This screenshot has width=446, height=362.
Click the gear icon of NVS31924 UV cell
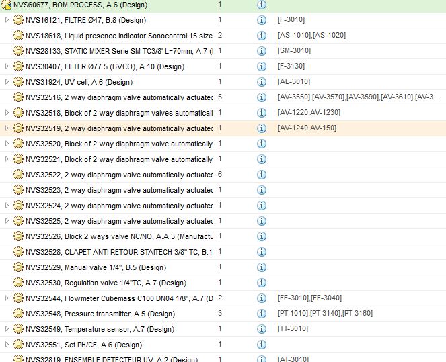coord(18,82)
